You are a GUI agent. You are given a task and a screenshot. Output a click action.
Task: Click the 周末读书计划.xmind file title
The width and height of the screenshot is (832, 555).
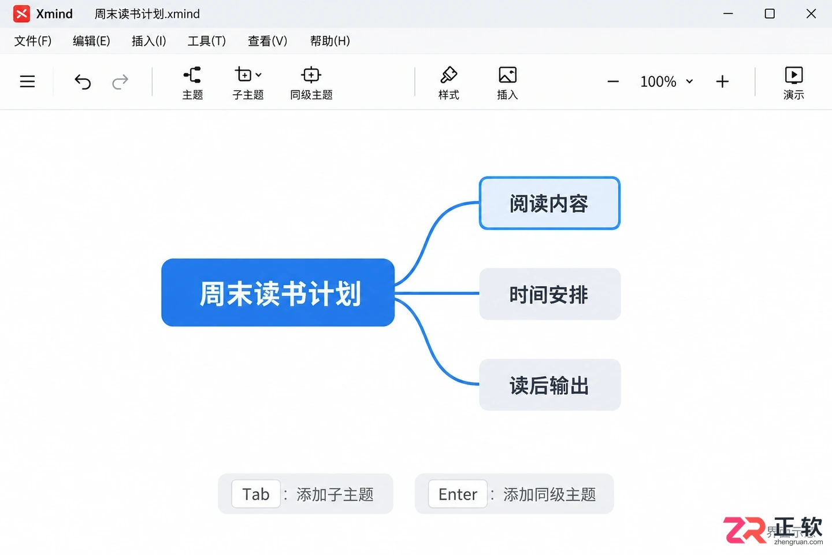click(147, 14)
